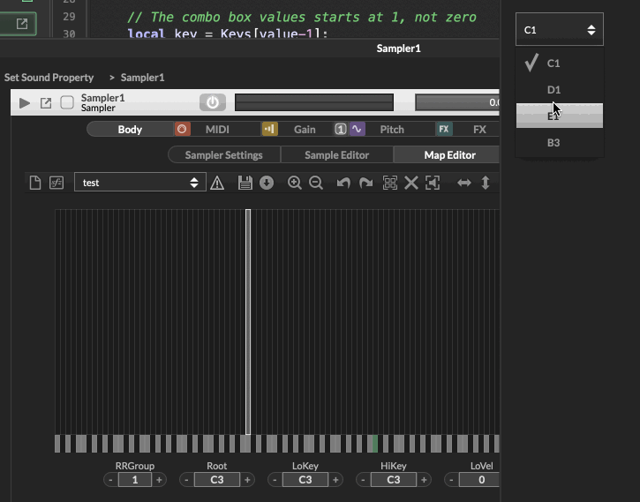The image size is (640, 502).
Task: Toggle the Sampler1 header checkbox
Action: tap(67, 102)
